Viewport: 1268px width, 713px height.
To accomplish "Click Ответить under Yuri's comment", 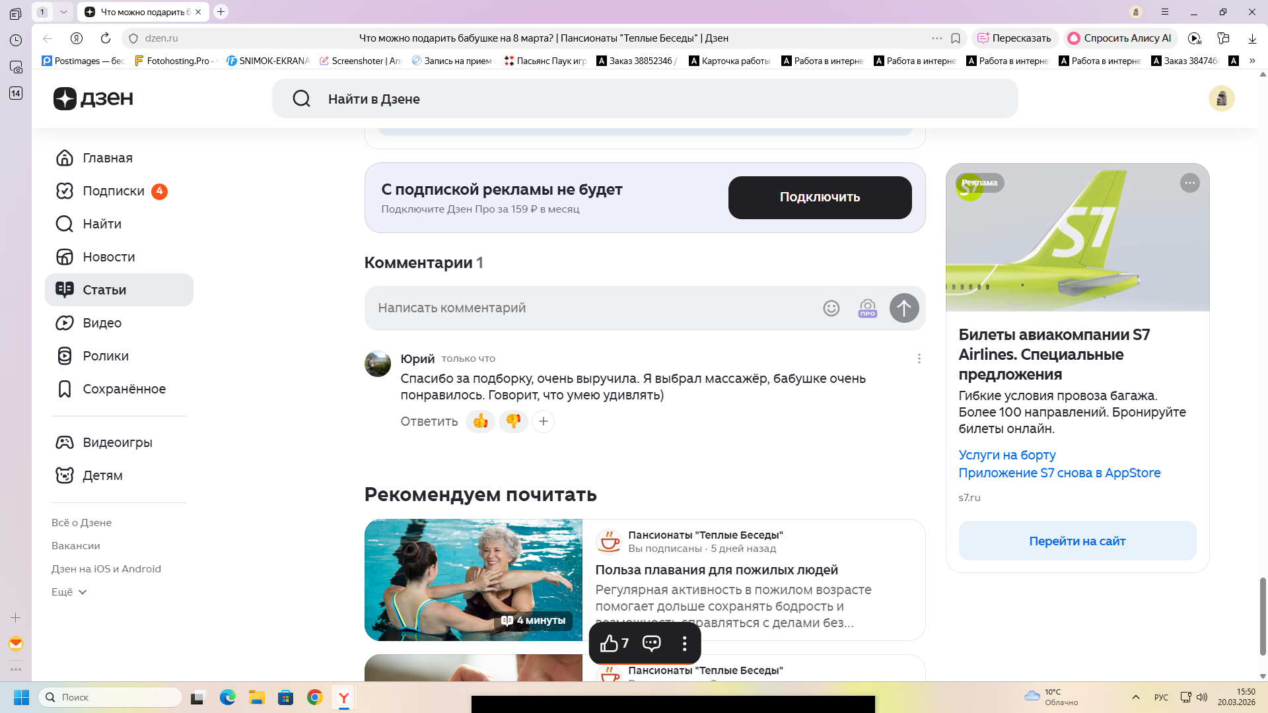I will pyautogui.click(x=429, y=421).
